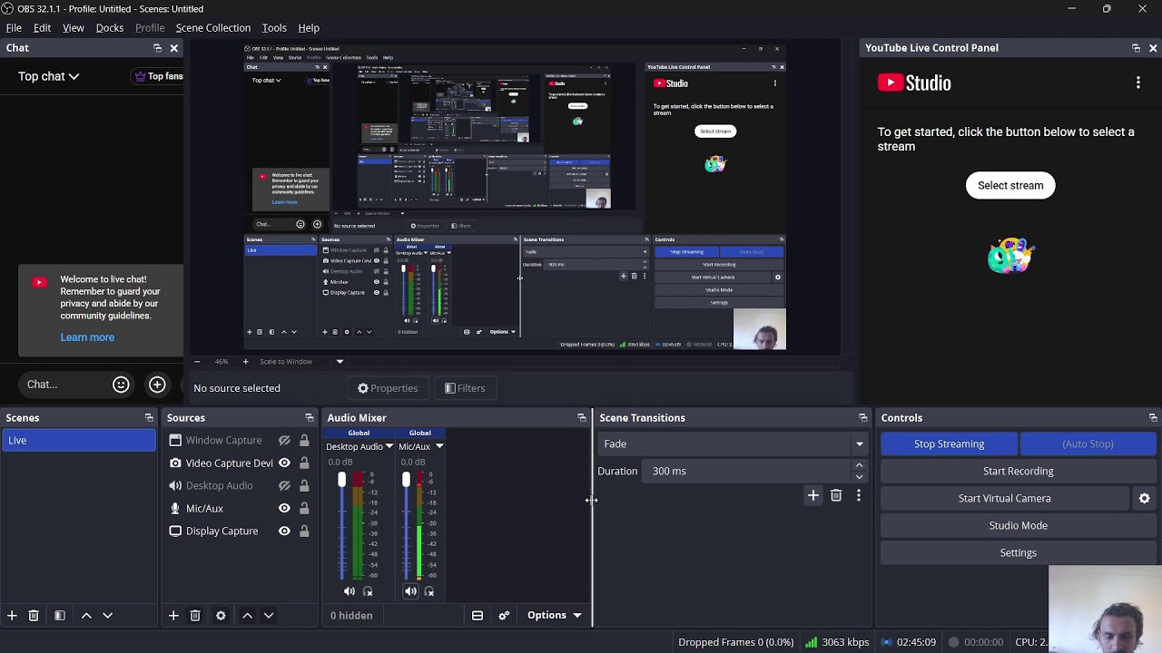
Task: Move the scene up with the arrow
Action: pos(86,615)
